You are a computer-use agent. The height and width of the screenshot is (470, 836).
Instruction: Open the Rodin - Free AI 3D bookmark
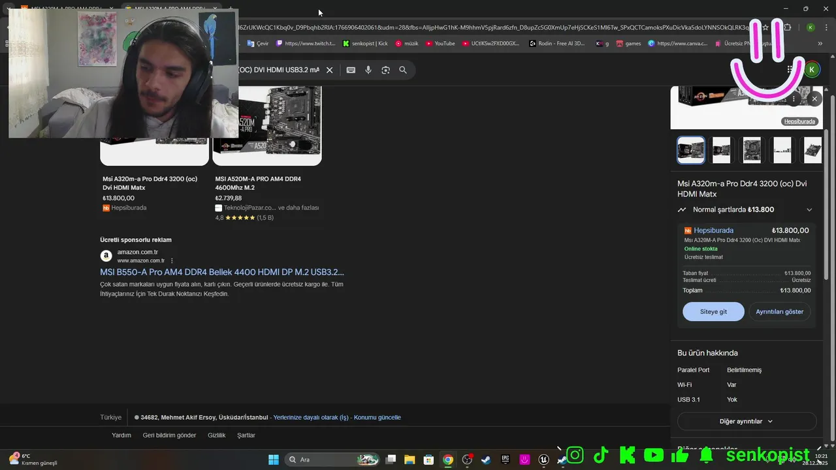click(557, 44)
